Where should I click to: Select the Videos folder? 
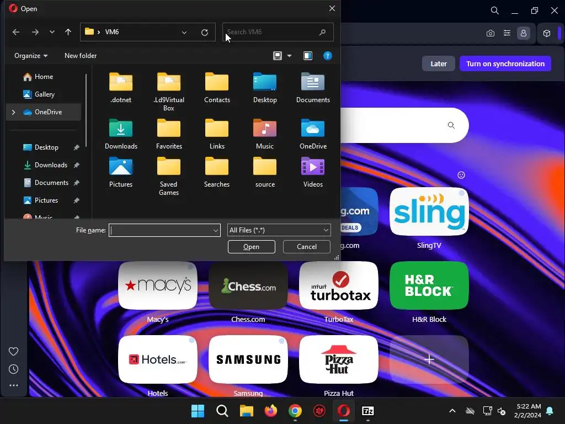tap(313, 172)
